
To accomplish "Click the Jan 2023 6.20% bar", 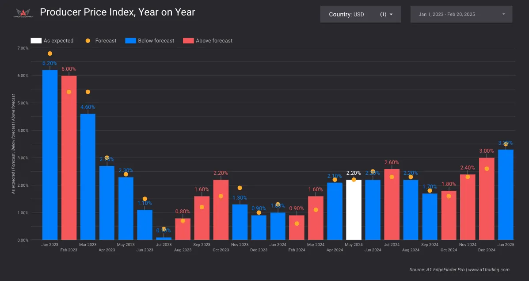I will pyautogui.click(x=50, y=155).
